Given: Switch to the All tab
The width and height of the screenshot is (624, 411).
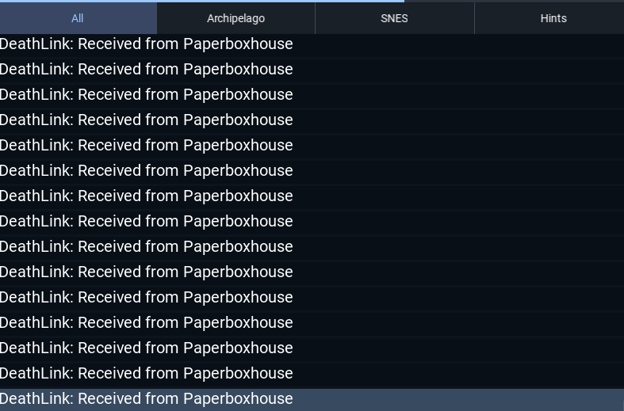Looking at the screenshot, I should click(78, 18).
